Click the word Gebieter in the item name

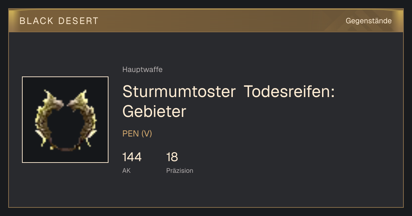tap(154, 111)
